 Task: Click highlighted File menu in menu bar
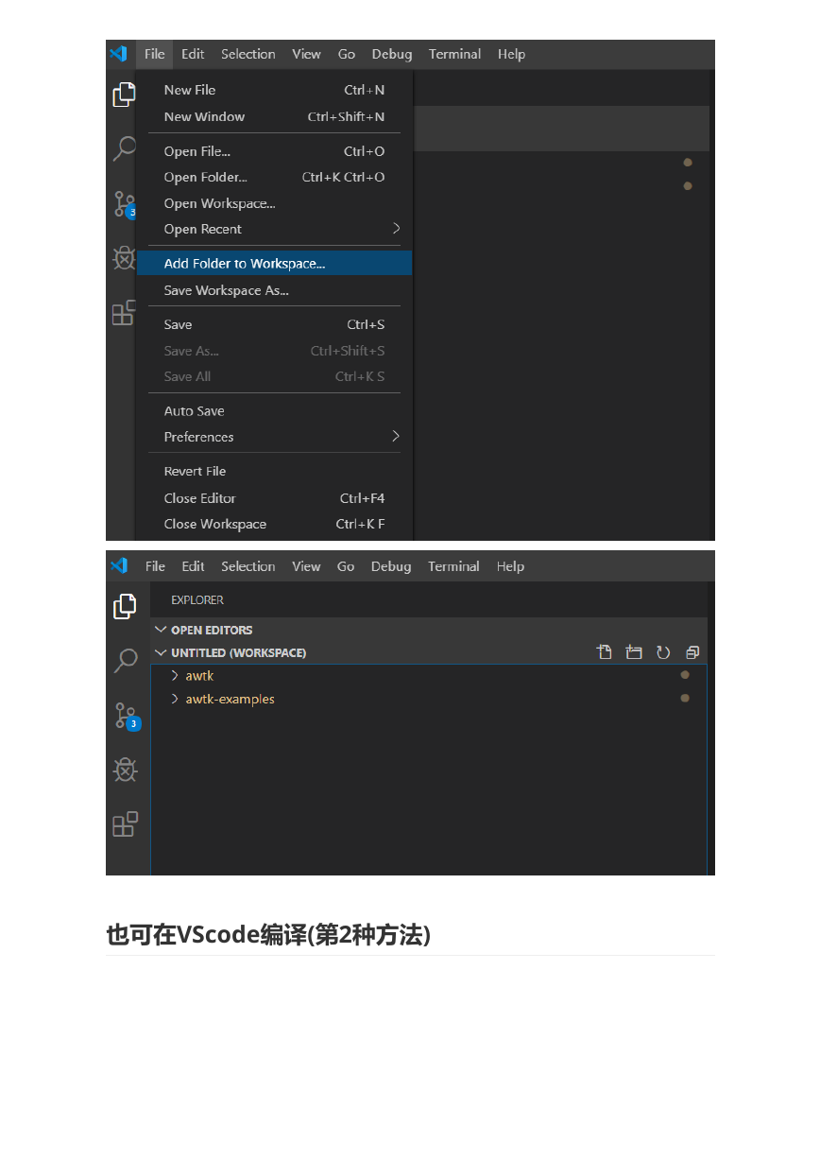click(x=155, y=54)
